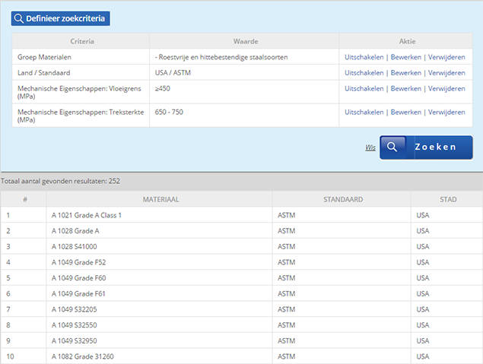Open material A 1049 Grade F52
Screen dimensions: 483x364
pos(78,262)
